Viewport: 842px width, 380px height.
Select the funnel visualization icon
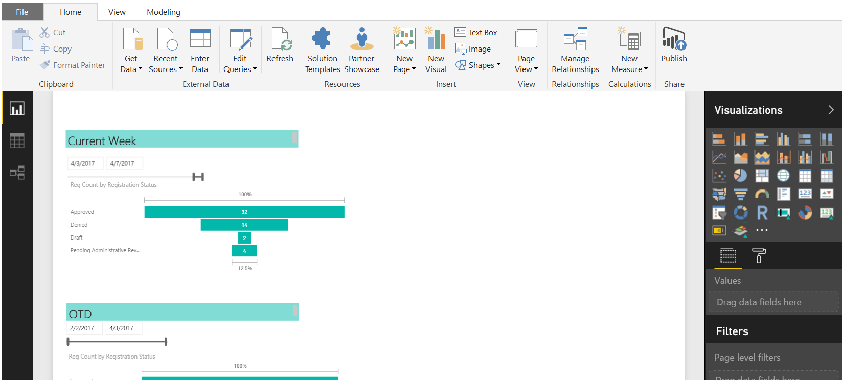tap(740, 194)
